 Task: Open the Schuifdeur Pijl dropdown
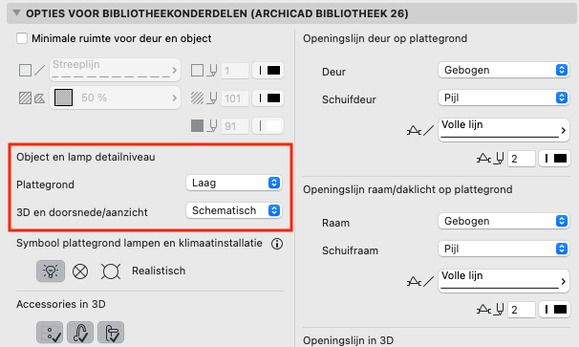(x=504, y=98)
